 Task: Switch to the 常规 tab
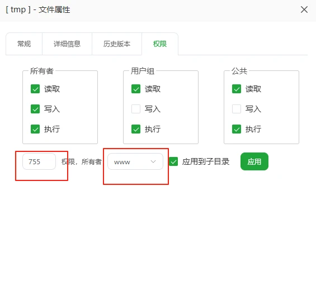point(24,44)
